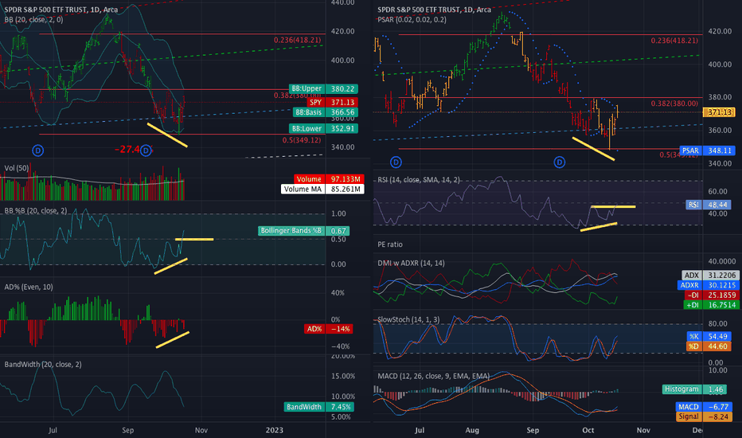Click the Volume 97.133M value label
The image size is (742, 438).
(x=329, y=179)
